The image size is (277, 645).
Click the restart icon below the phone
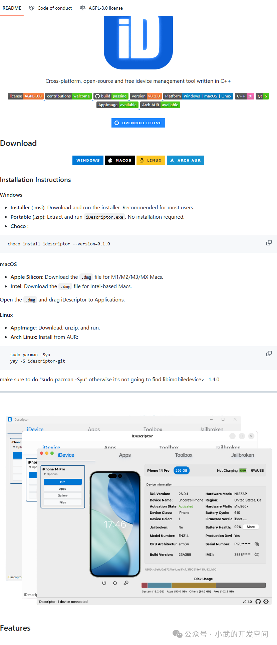point(115,583)
